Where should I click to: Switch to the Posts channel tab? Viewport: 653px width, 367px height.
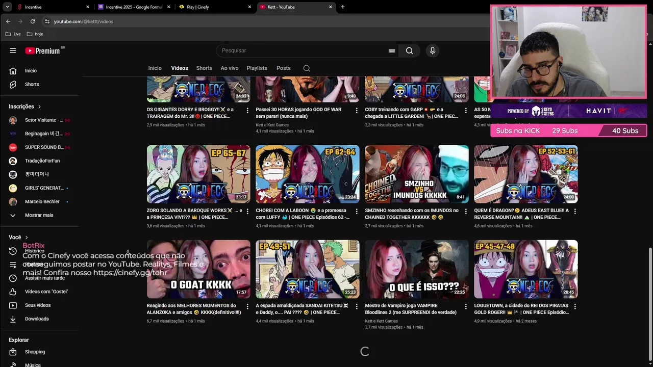coord(284,68)
